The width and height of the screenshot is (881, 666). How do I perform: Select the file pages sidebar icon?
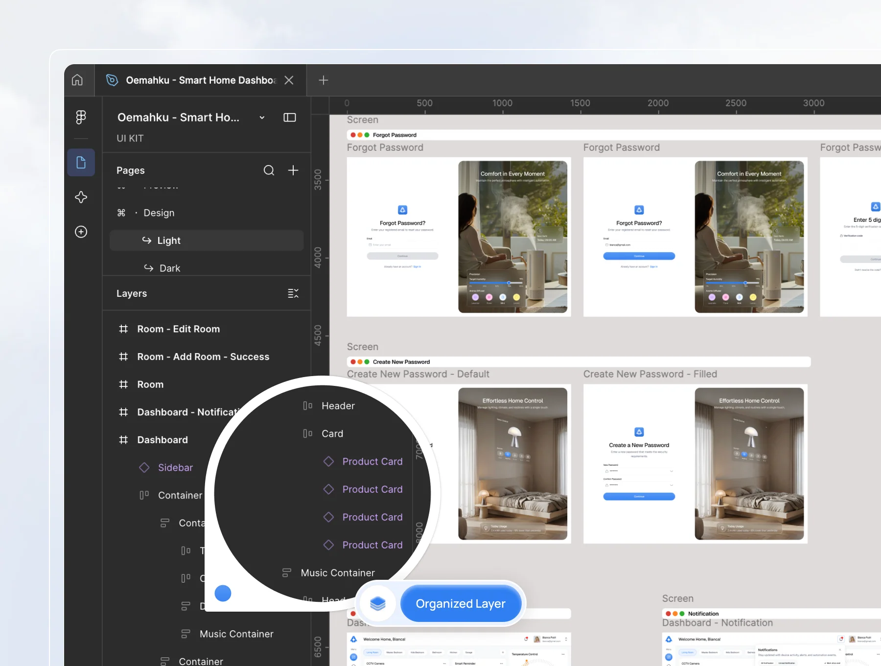point(81,163)
